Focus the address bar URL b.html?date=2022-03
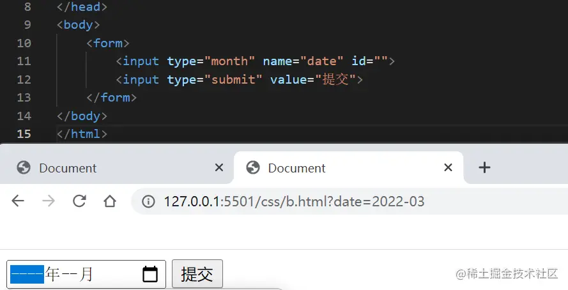The width and height of the screenshot is (568, 290). click(294, 201)
